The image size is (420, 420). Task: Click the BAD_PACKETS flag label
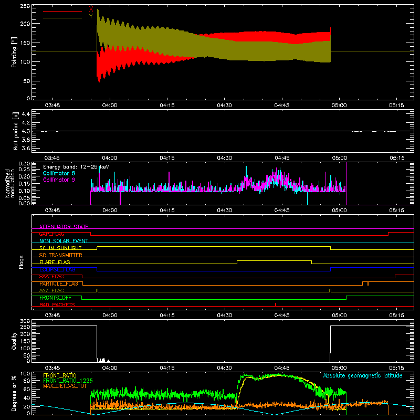57,305
